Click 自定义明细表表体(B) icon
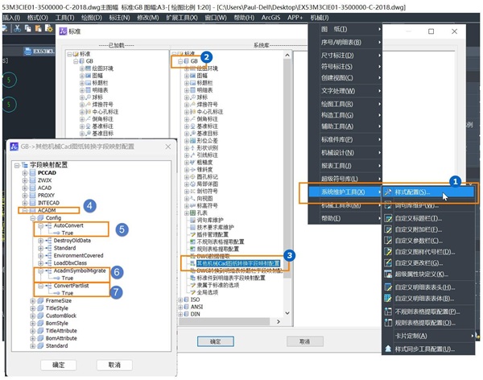Viewport: 483px width, 380px height. pos(388,299)
